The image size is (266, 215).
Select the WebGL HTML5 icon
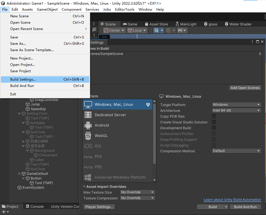point(88,136)
